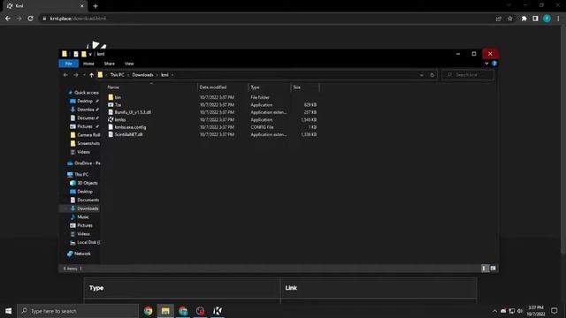Select the krnlss application icon
The width and height of the screenshot is (566, 318).
click(x=111, y=120)
